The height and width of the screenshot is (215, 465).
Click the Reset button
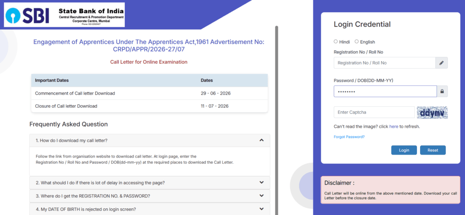pos(433,150)
